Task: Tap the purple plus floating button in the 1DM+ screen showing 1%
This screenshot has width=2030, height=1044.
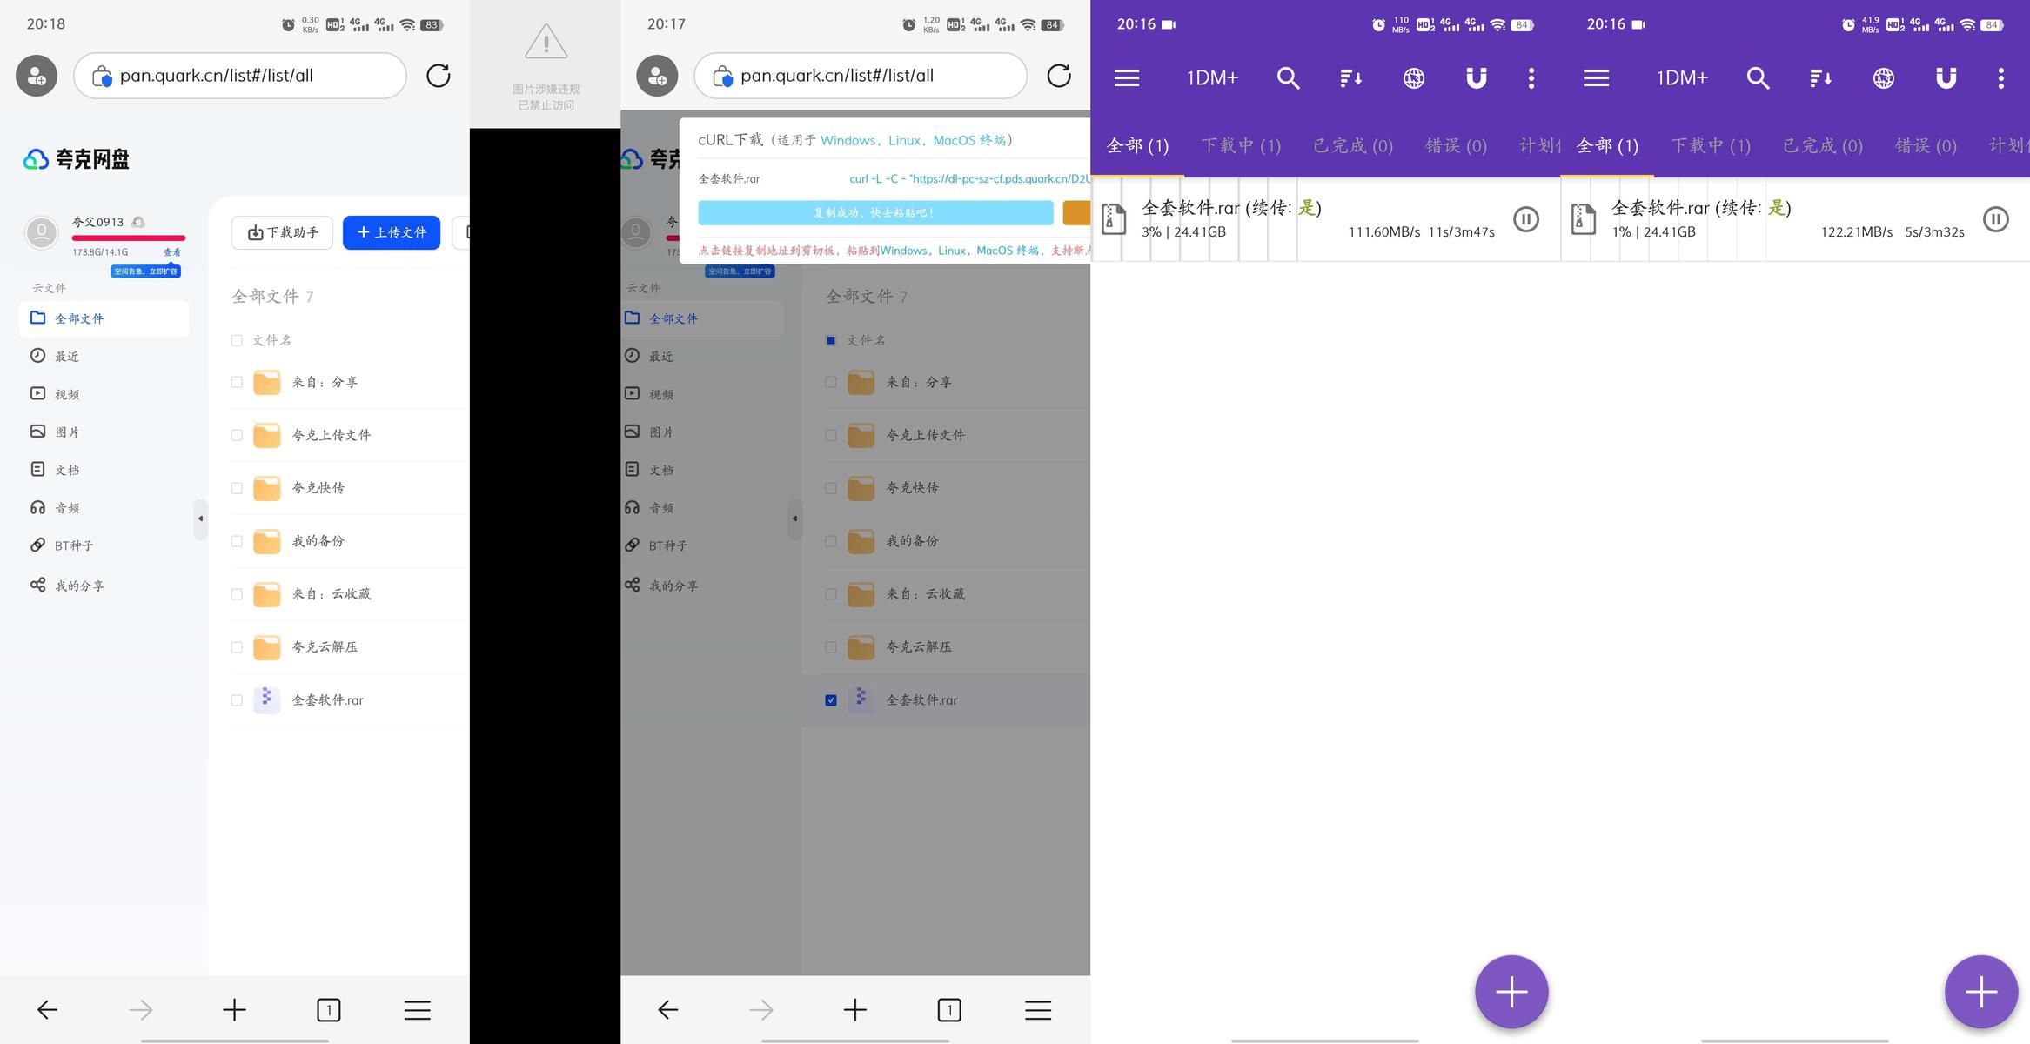Action: [x=1981, y=992]
